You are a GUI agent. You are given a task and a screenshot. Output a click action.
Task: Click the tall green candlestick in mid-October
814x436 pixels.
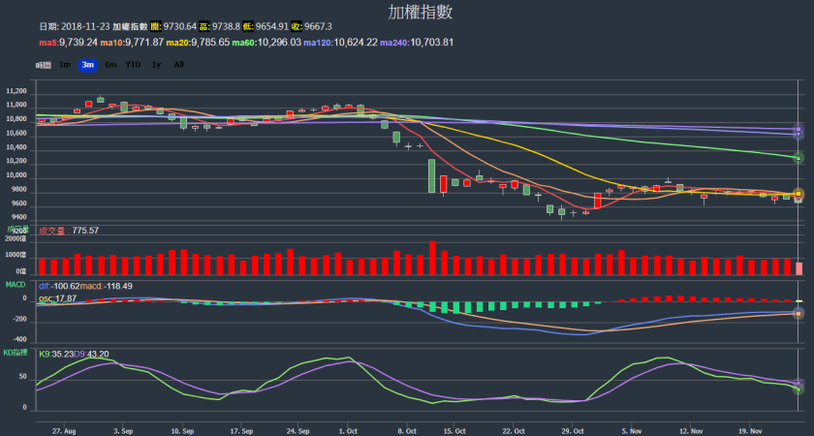[432, 175]
